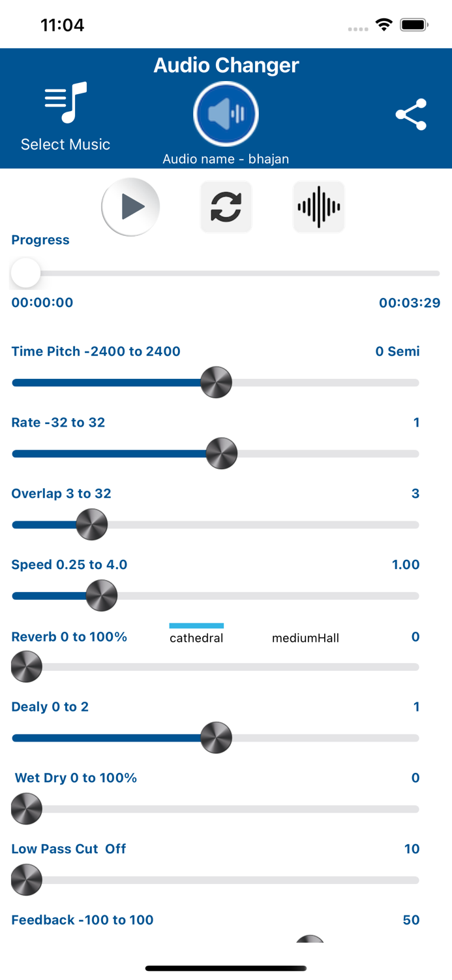Click the Reverb slider knob

(x=27, y=667)
